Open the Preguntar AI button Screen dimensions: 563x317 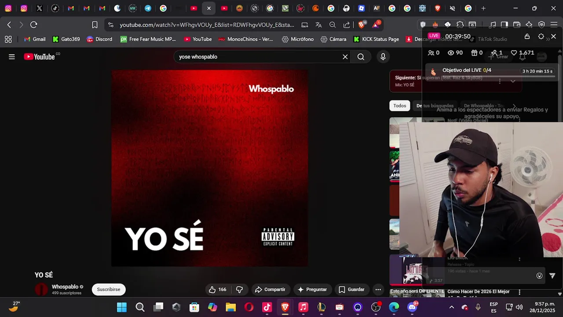point(312,289)
